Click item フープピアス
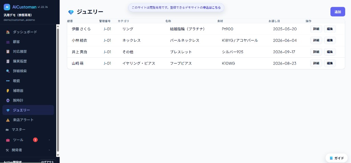 point(181,63)
